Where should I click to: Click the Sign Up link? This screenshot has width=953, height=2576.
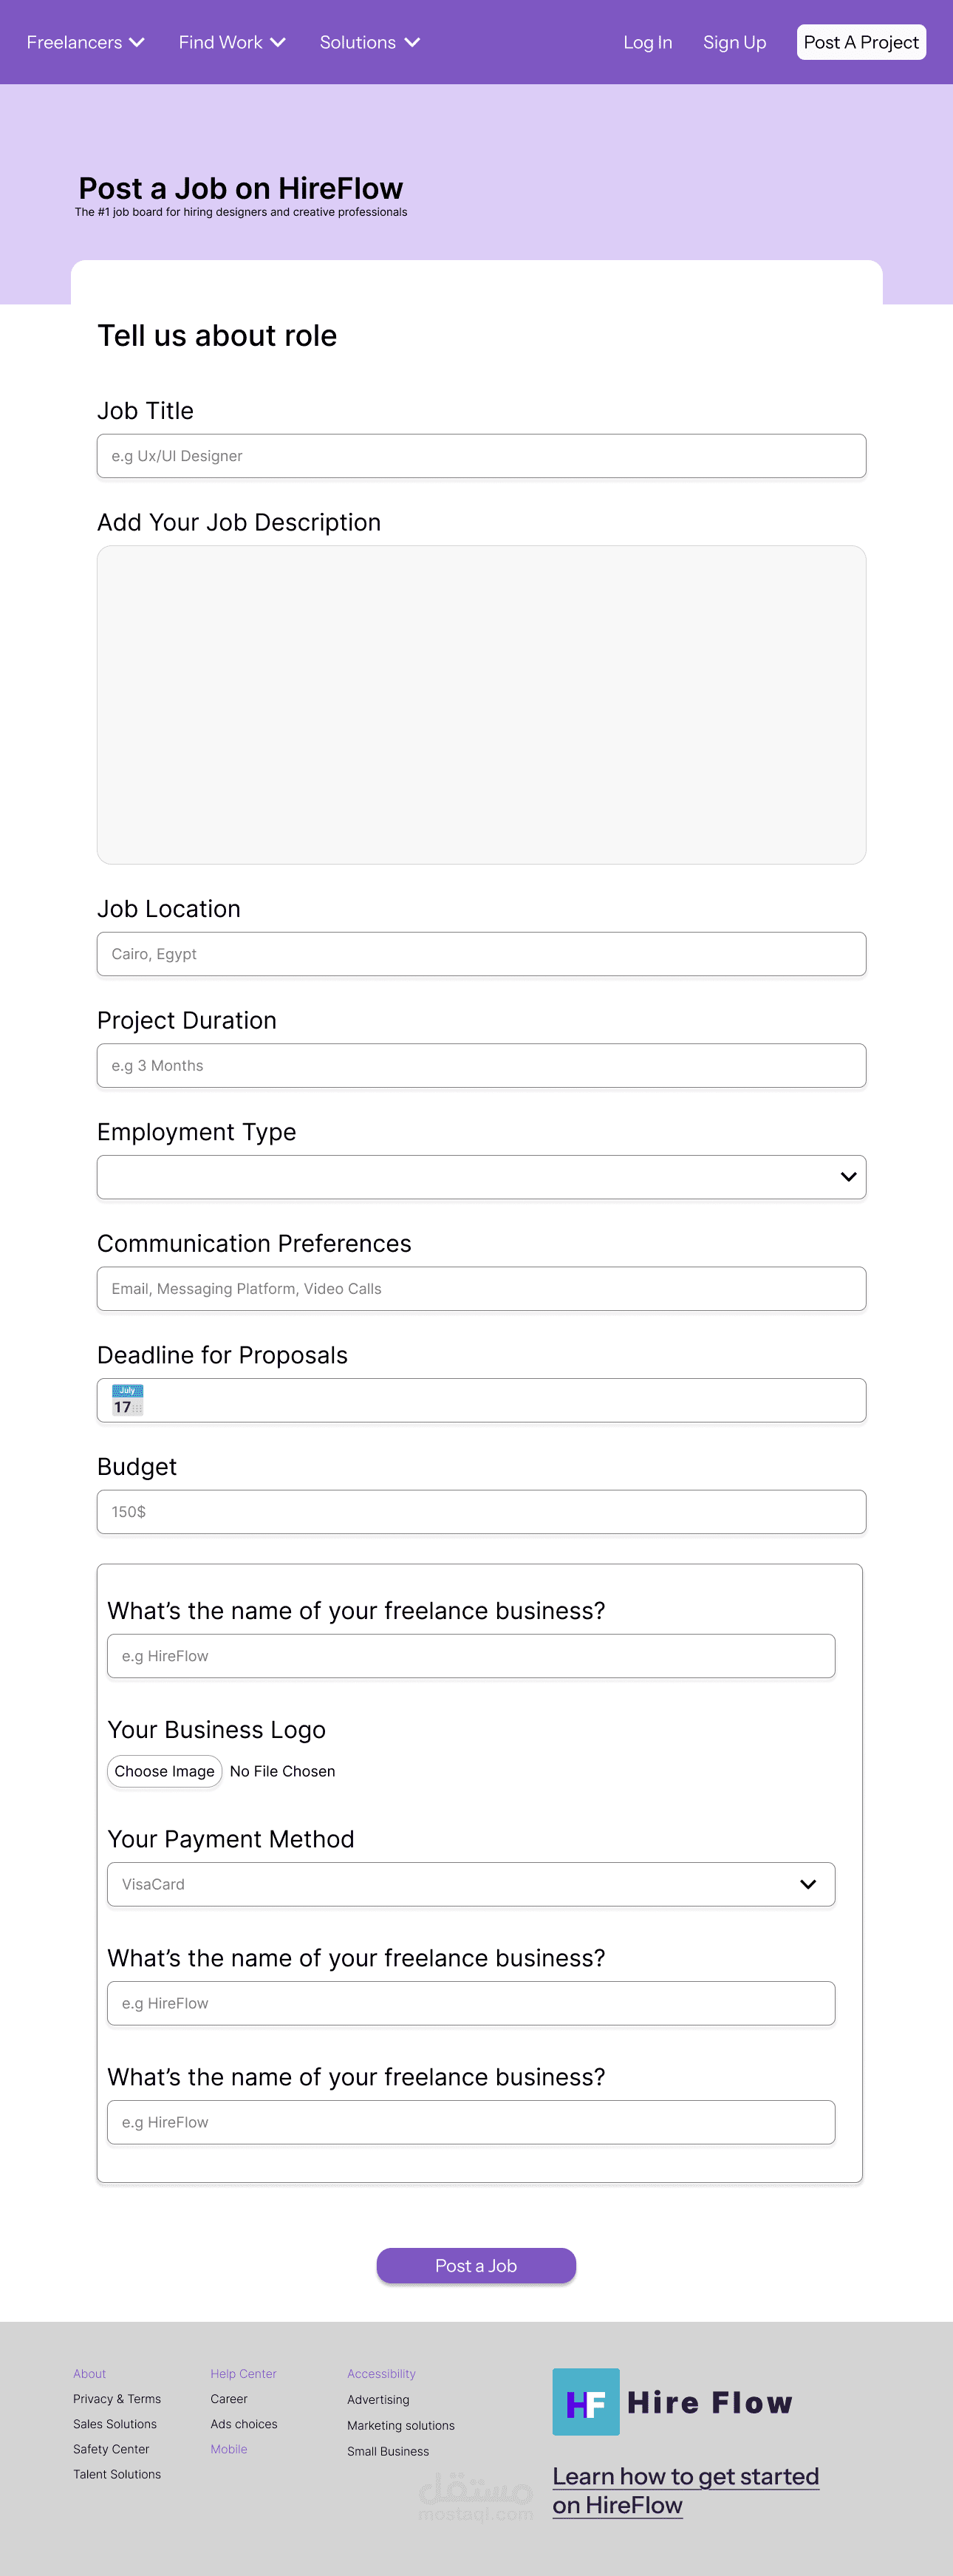[x=734, y=42]
